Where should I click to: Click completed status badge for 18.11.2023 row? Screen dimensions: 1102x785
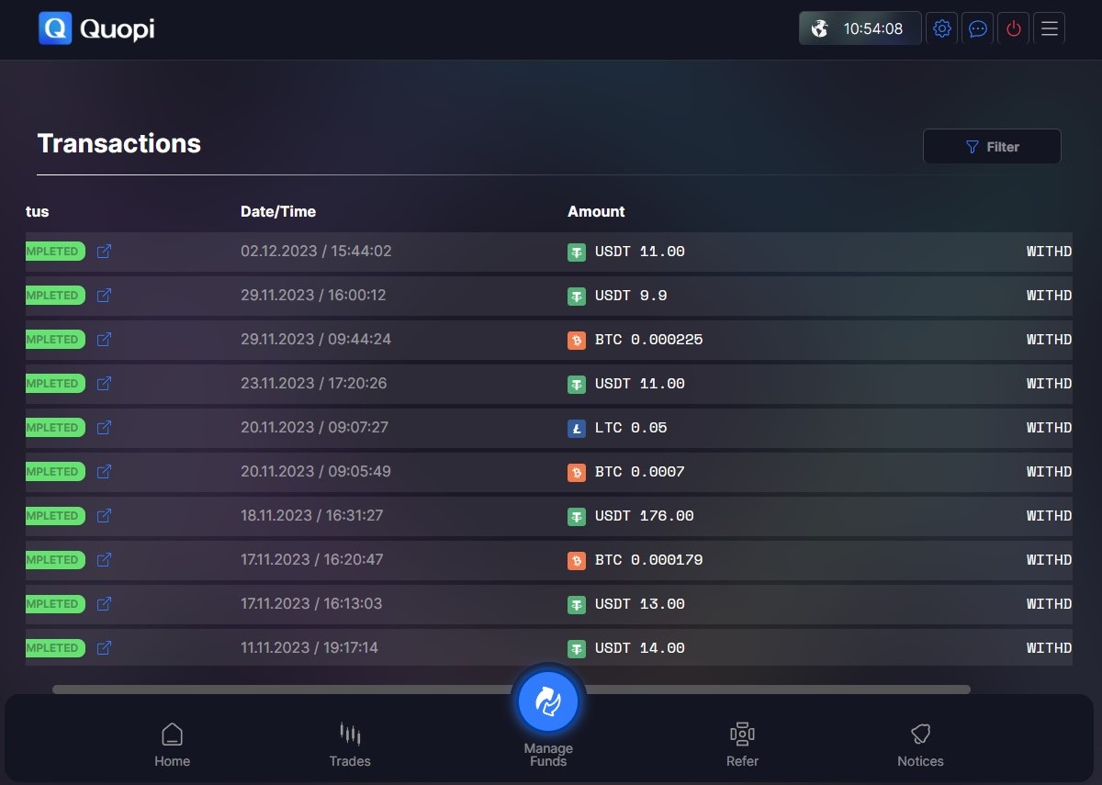(55, 516)
